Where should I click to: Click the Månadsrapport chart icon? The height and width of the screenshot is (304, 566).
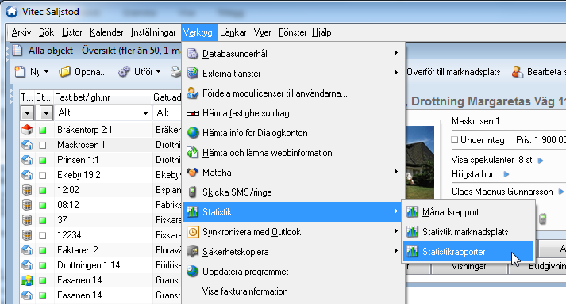(x=412, y=212)
